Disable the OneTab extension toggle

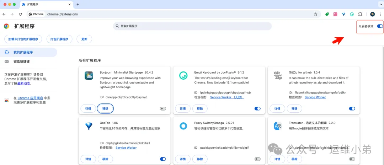163,159
